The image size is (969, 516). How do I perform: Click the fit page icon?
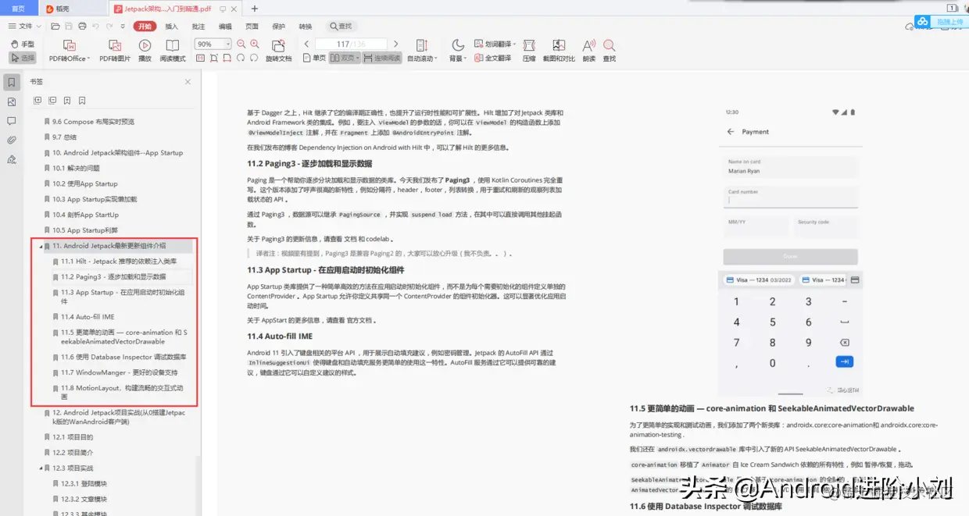(x=214, y=58)
